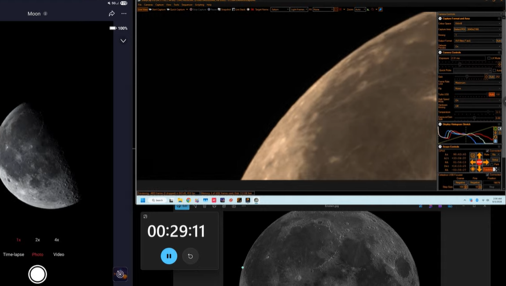Open SharpCap Cameras menu
The width and height of the screenshot is (506, 286).
click(x=148, y=5)
